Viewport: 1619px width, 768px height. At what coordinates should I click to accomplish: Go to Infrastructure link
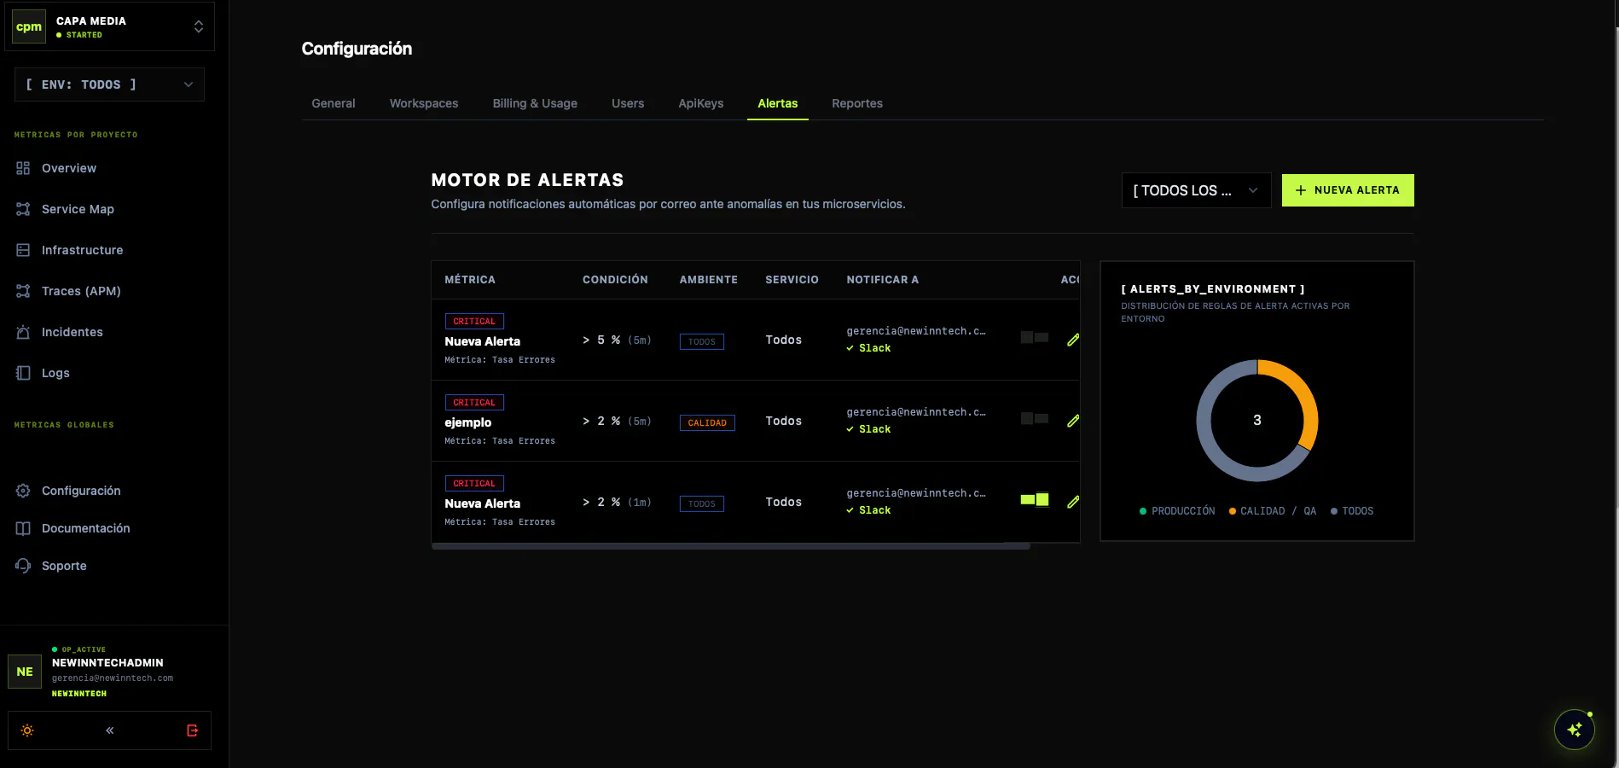click(83, 250)
